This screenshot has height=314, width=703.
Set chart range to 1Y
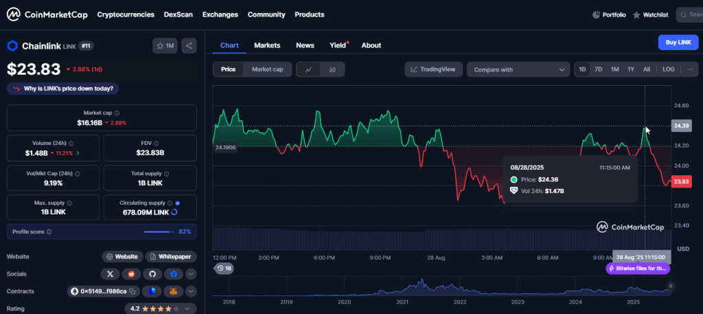tap(631, 69)
